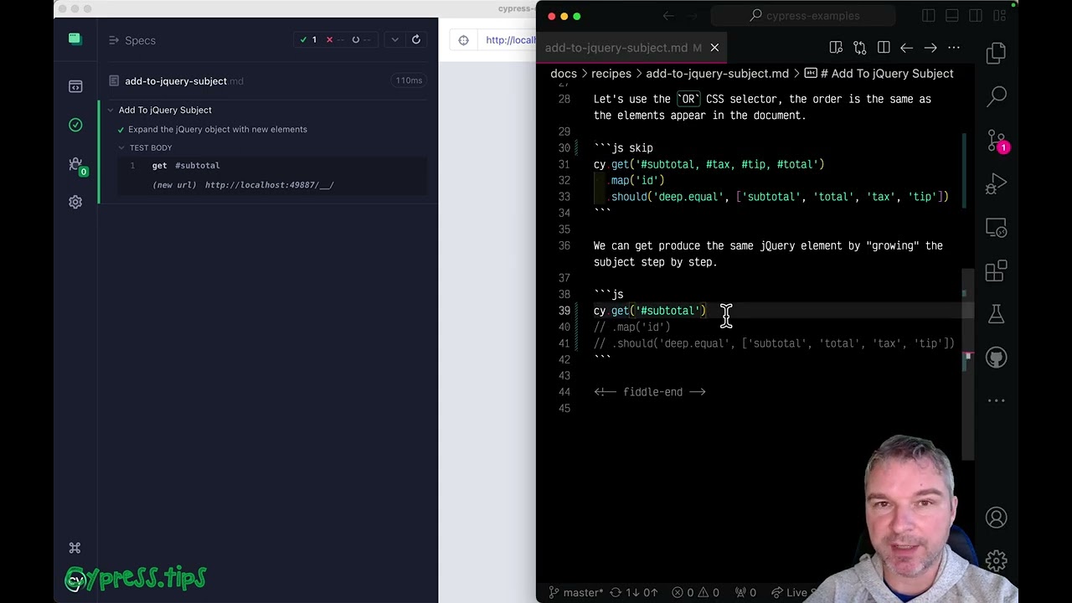This screenshot has height=603, width=1072.
Task: Open the cypress-examples command center search
Action: click(x=803, y=16)
